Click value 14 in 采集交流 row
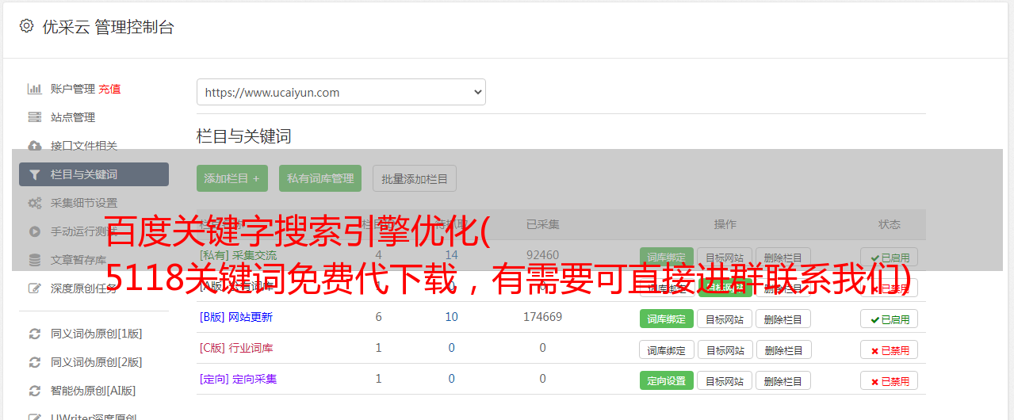This screenshot has height=420, width=1014. click(x=451, y=255)
